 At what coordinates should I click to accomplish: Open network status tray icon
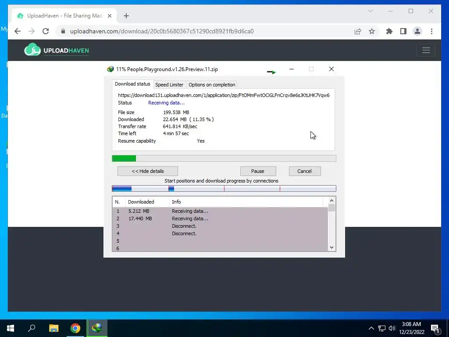point(382,328)
